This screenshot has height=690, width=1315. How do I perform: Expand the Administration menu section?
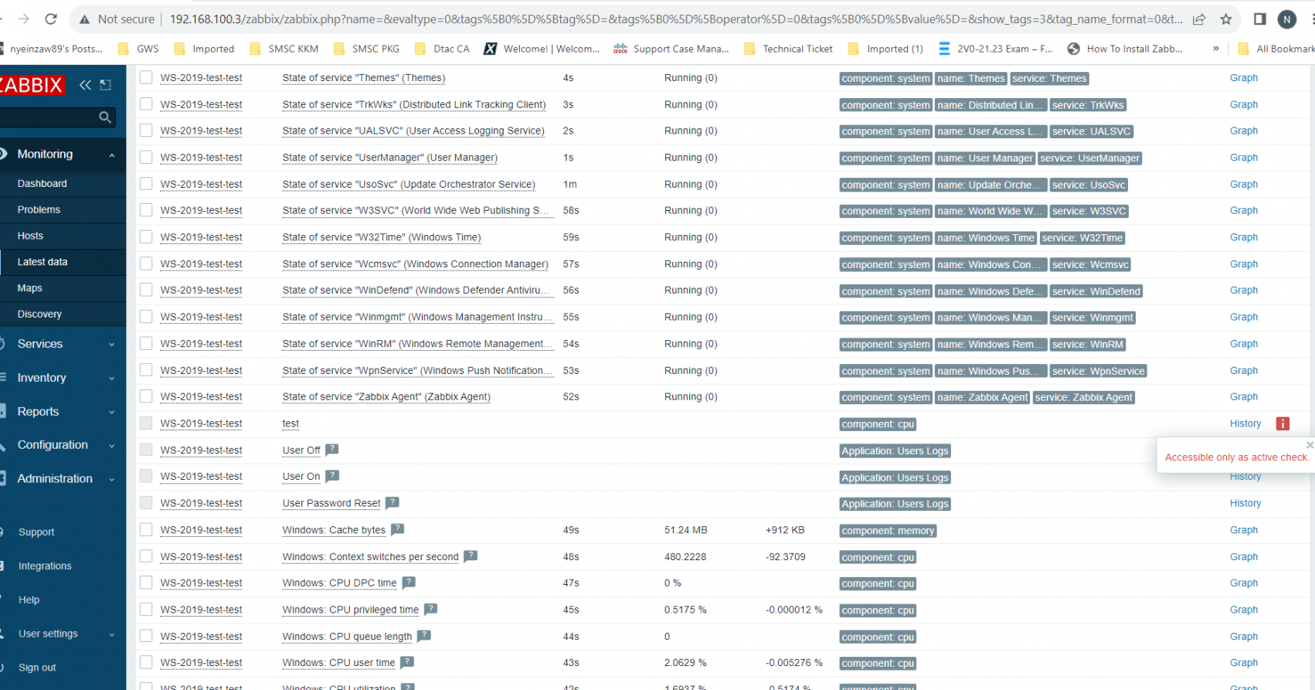63,478
